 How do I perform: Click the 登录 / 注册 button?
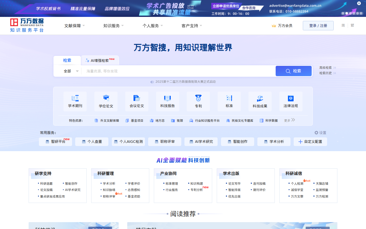[318, 26]
